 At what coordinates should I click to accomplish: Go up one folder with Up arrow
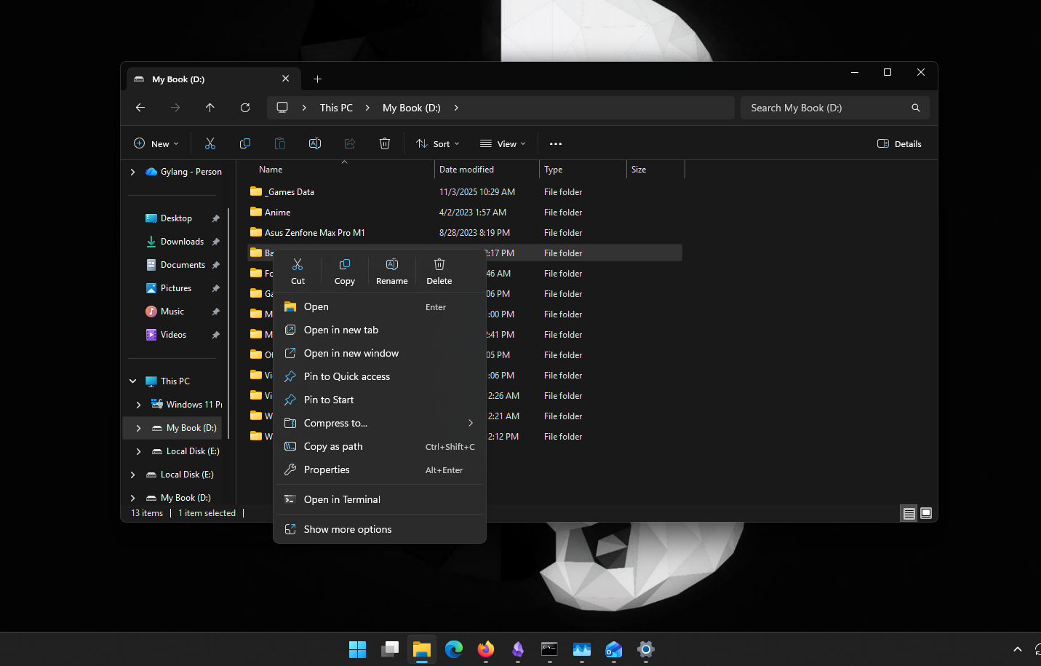210,108
